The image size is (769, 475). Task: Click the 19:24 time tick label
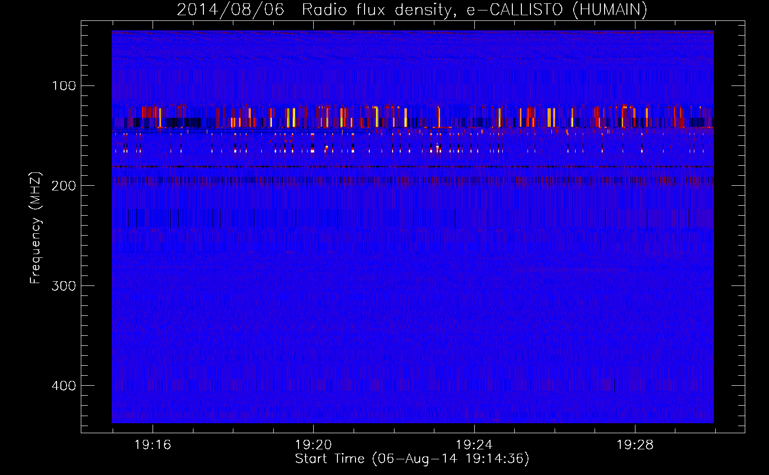click(474, 445)
